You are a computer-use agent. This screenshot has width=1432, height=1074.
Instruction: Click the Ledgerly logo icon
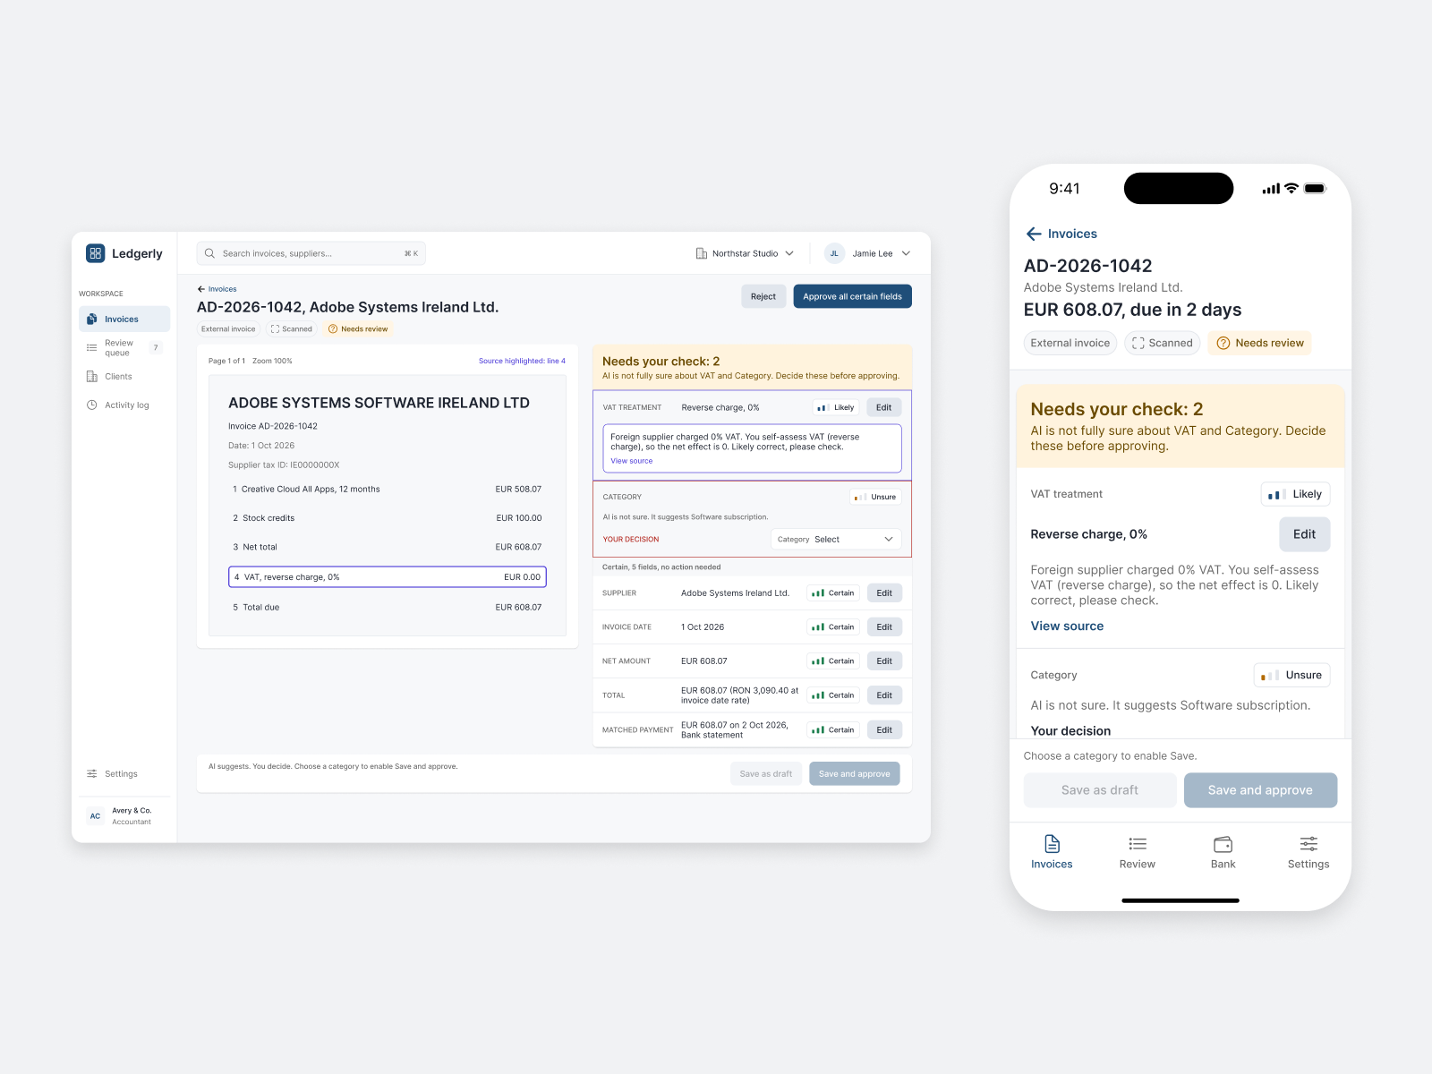(x=95, y=253)
